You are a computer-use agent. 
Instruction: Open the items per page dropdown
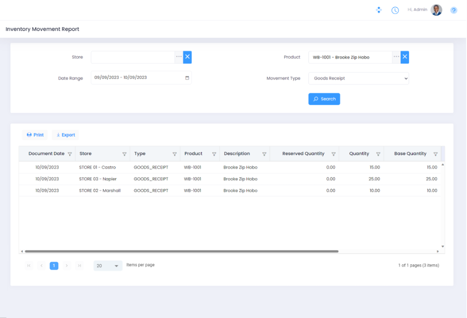108,266
